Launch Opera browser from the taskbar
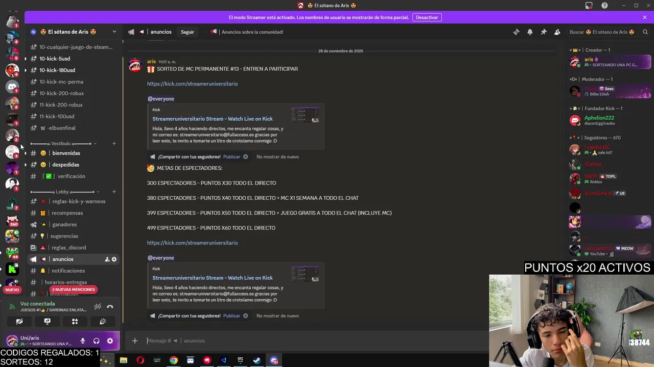The image size is (654, 367). 140,360
